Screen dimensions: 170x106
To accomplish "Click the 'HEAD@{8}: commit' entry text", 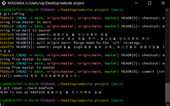I will 138,72.
